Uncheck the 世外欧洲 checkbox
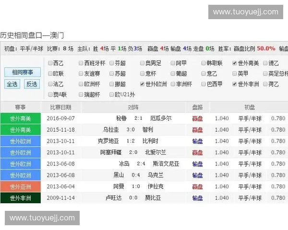Screen dimensions: 288x230 [x=142, y=84]
